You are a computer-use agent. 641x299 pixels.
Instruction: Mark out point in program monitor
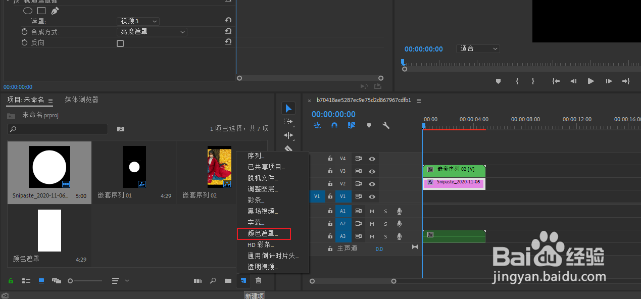tap(533, 81)
